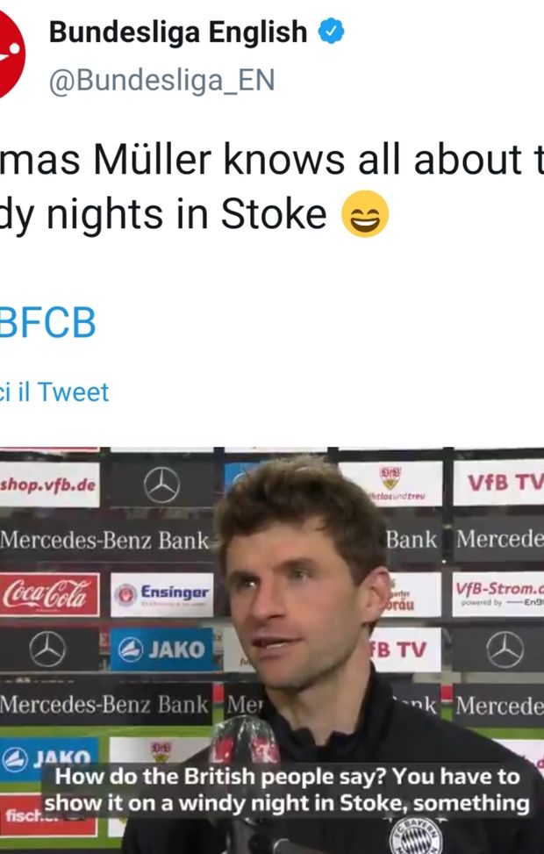544x854 pixels.
Task: Open the Bundesliga profile avatar
Action: [11, 54]
